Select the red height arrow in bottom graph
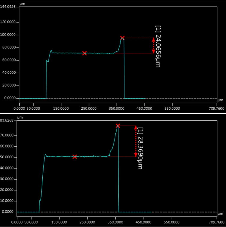Viewport: 226px width, 227px height. (x=136, y=141)
